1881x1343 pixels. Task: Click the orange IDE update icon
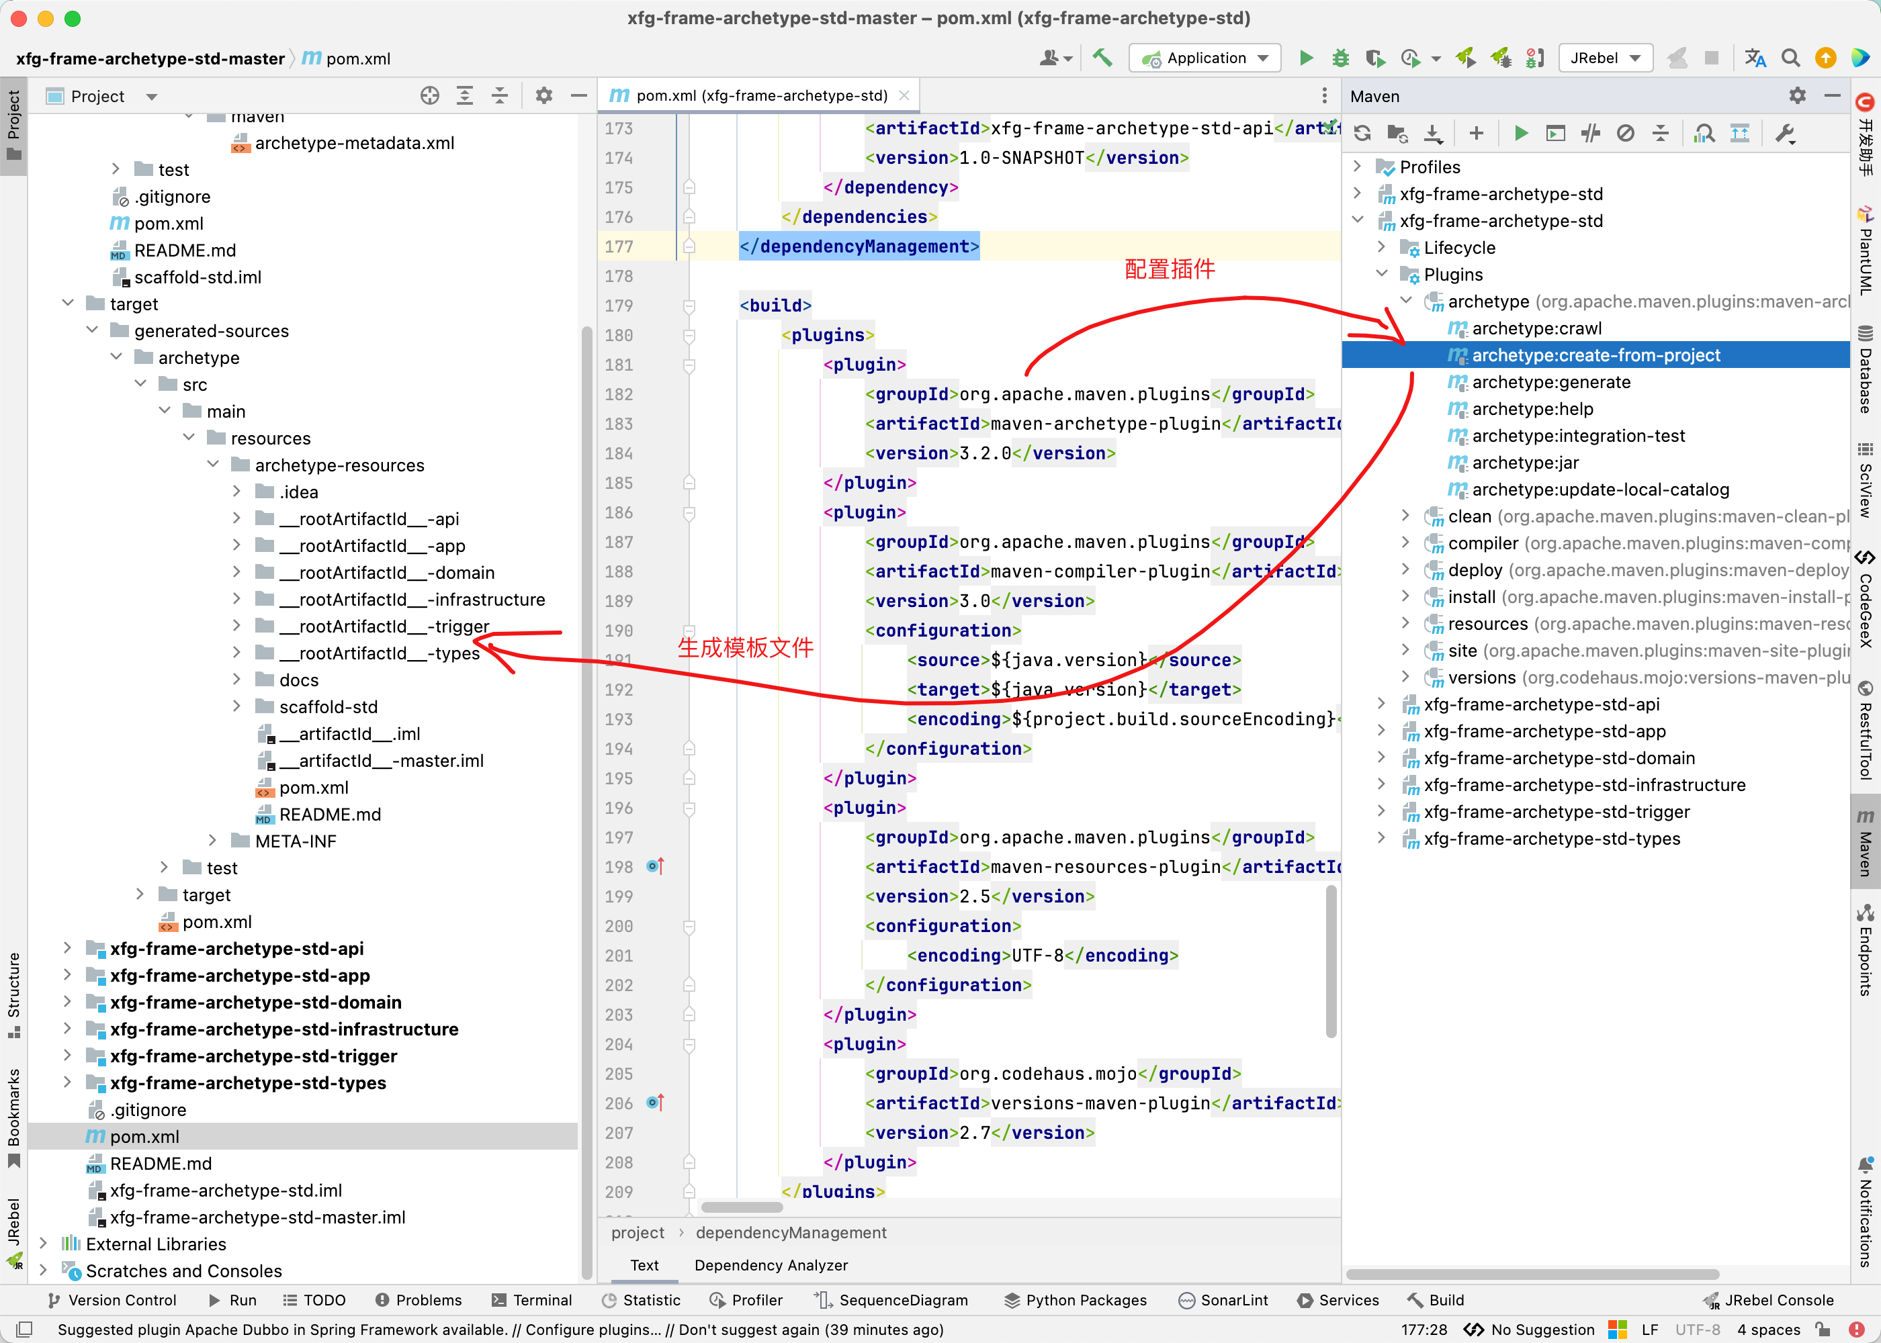1826,58
